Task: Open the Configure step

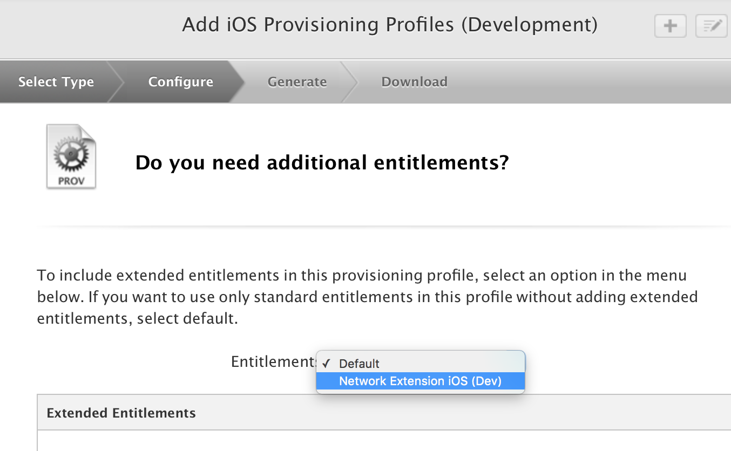Action: pos(180,82)
